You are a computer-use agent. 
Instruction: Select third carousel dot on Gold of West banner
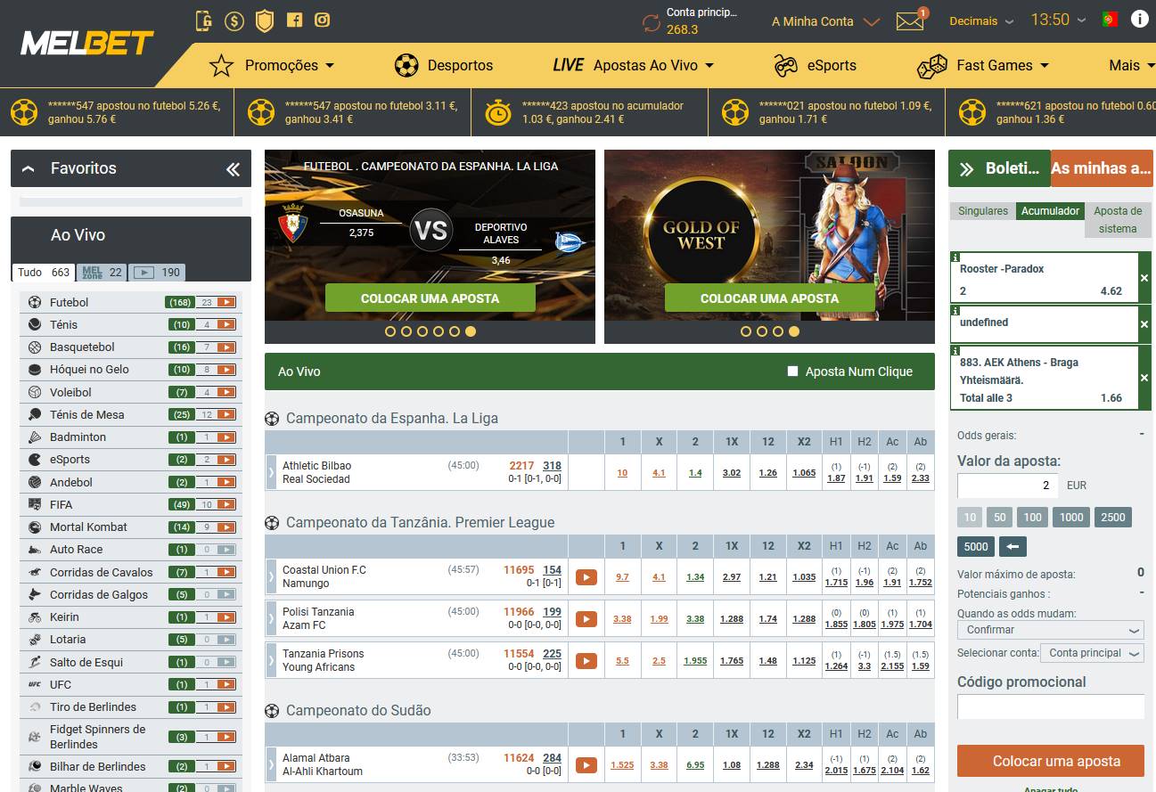click(x=778, y=331)
